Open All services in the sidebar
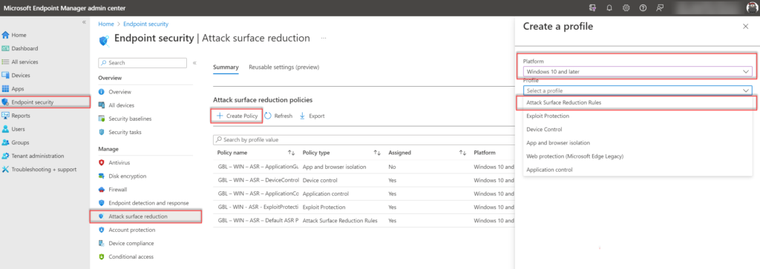The width and height of the screenshot is (760, 269). click(x=24, y=62)
